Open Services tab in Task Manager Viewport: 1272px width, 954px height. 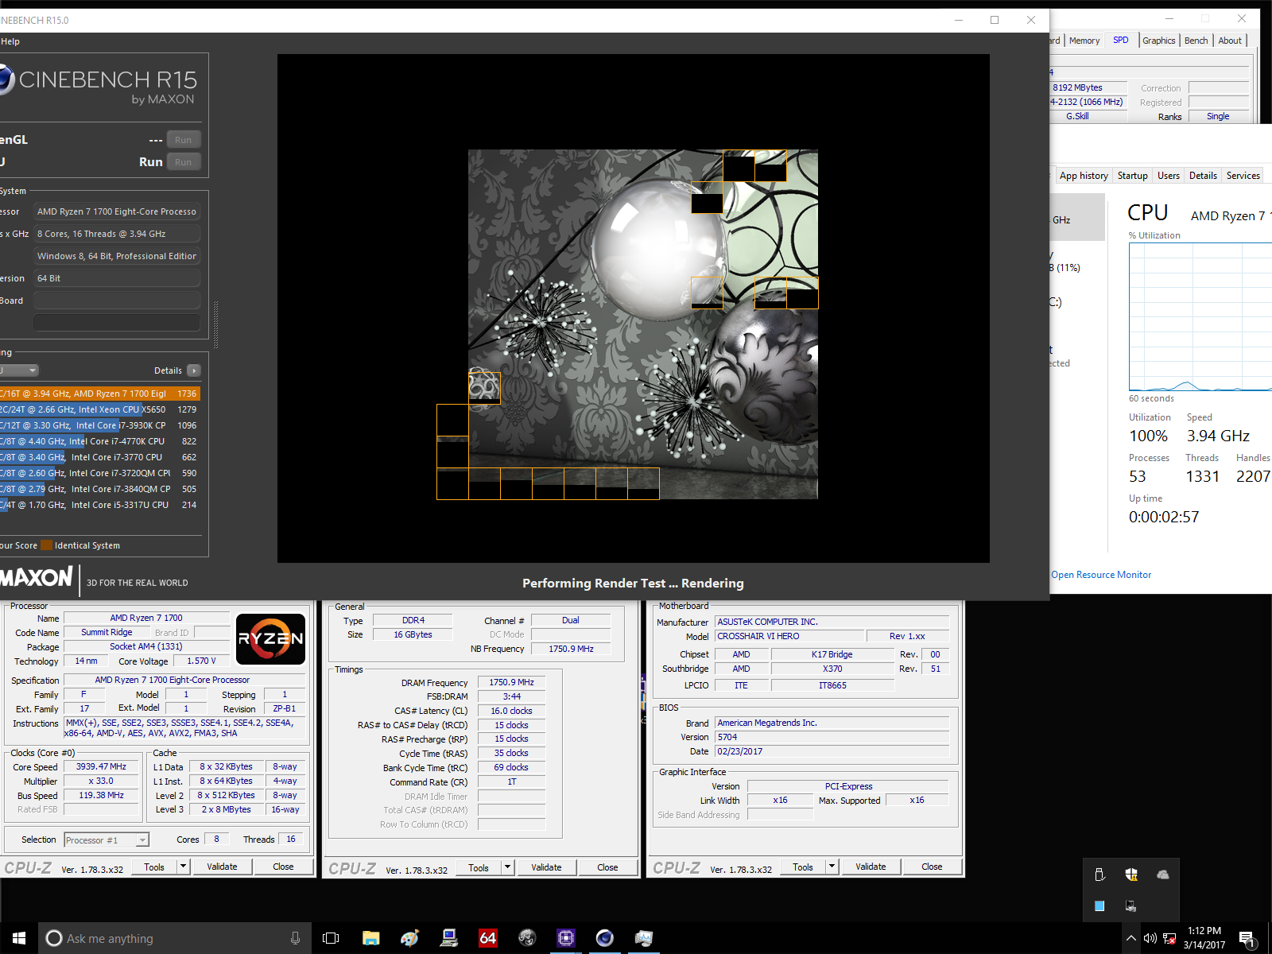point(1243,176)
